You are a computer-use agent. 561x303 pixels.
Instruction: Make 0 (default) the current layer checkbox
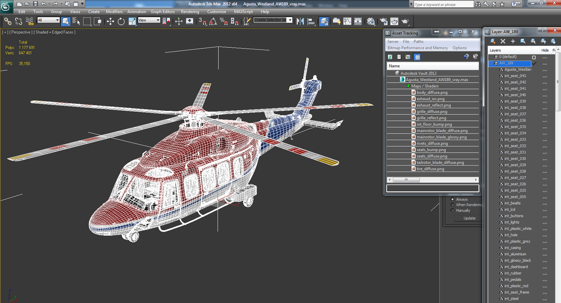click(534, 57)
